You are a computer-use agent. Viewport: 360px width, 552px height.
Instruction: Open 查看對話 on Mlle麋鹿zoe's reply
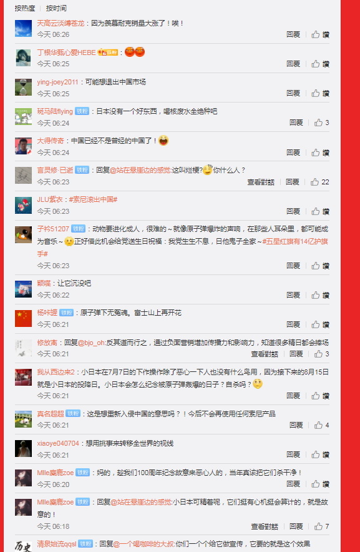click(264, 526)
